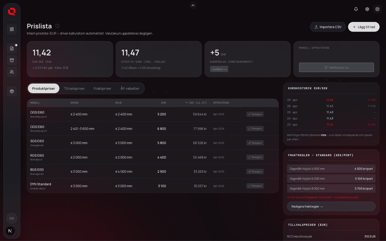Viewport: 386px width, 241px height.
Task: Open the customers people icon in sidebar
Action: click(x=12, y=72)
